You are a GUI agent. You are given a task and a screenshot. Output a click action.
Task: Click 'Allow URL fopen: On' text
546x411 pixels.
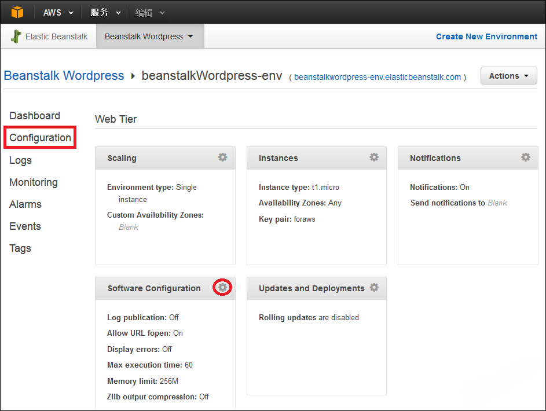[x=145, y=333]
